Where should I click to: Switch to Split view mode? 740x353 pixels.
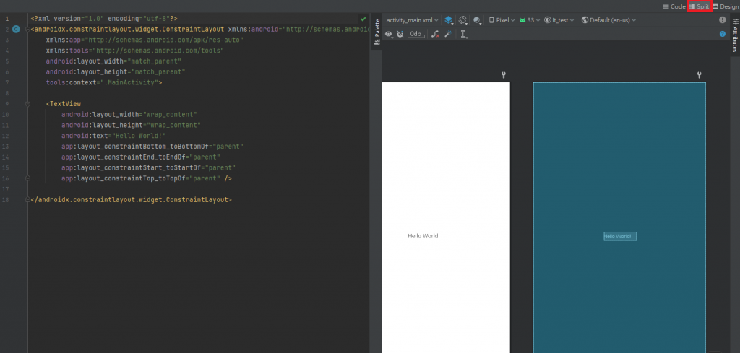click(x=700, y=6)
